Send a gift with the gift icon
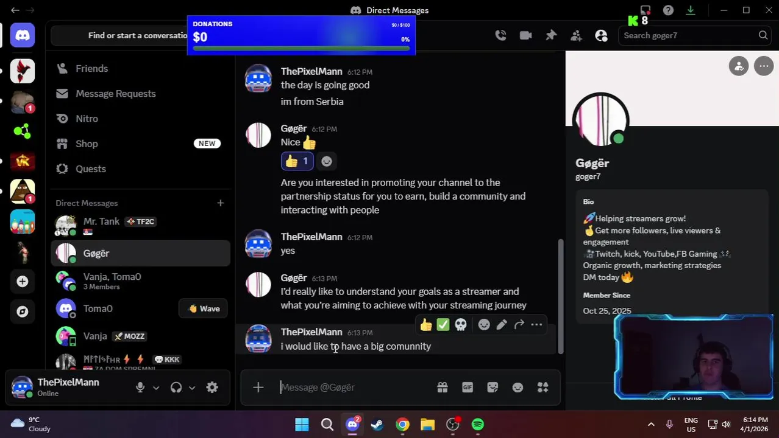Image resolution: width=779 pixels, height=438 pixels. pos(443,388)
